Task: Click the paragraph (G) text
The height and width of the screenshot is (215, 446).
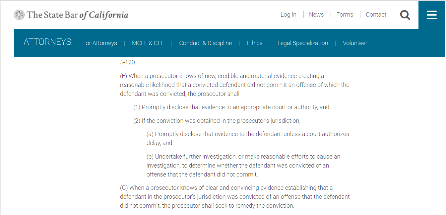Action: tap(234, 197)
